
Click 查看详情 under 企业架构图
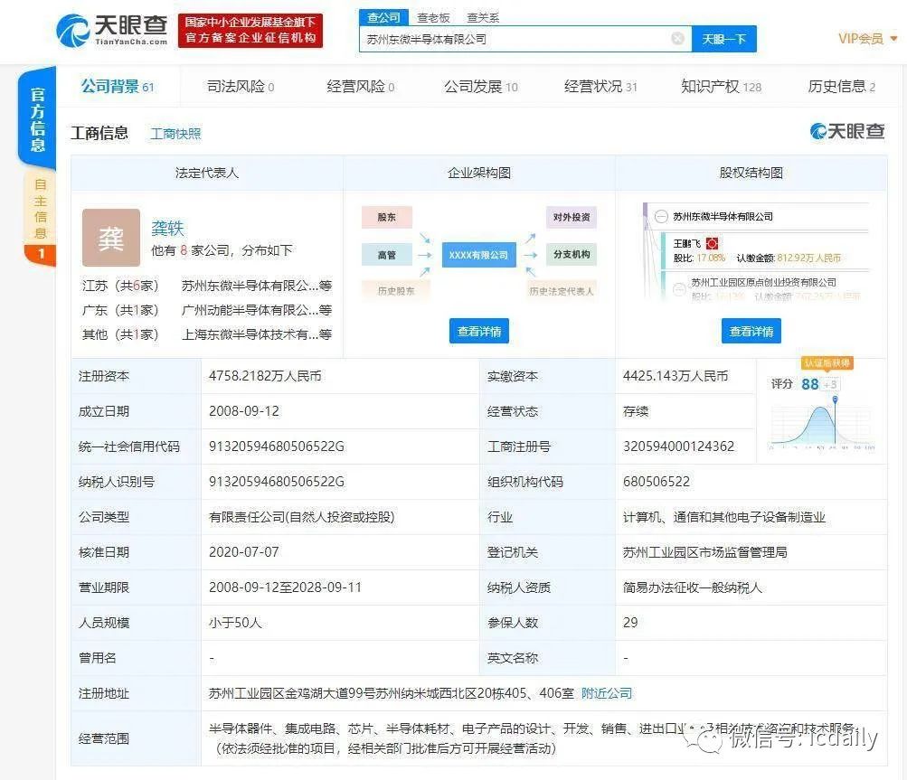click(x=479, y=331)
